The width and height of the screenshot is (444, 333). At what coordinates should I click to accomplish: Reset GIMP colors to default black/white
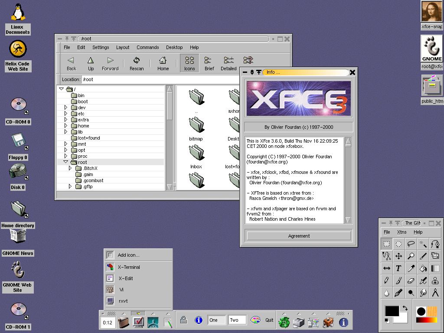(387, 320)
